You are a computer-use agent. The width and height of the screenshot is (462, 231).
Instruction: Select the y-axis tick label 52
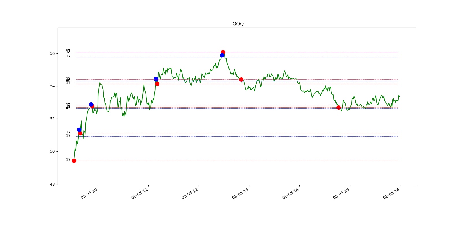coord(52,119)
